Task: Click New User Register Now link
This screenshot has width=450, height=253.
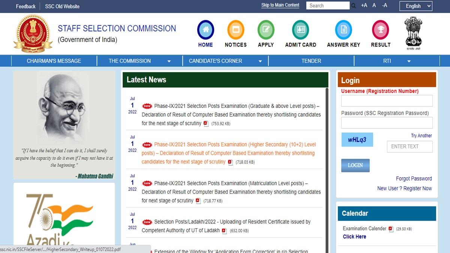Action: [x=404, y=188]
